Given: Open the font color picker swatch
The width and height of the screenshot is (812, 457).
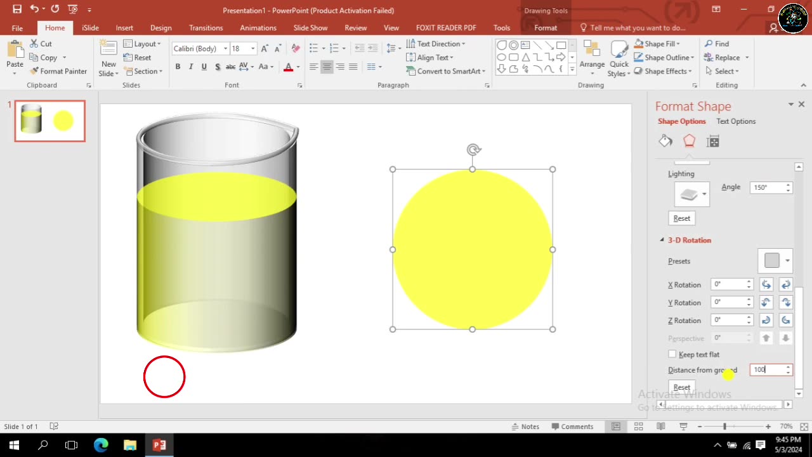Looking at the screenshot, I should click(x=288, y=67).
